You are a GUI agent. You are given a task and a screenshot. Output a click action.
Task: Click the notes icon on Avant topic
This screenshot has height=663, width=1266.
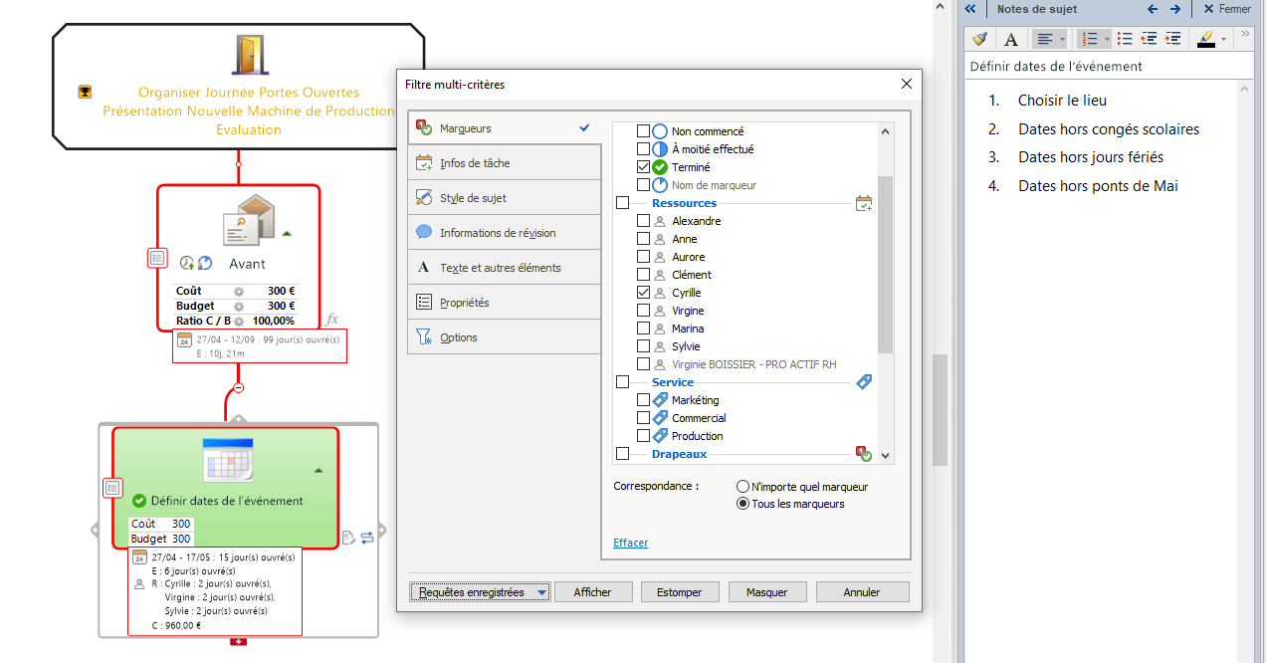(157, 258)
